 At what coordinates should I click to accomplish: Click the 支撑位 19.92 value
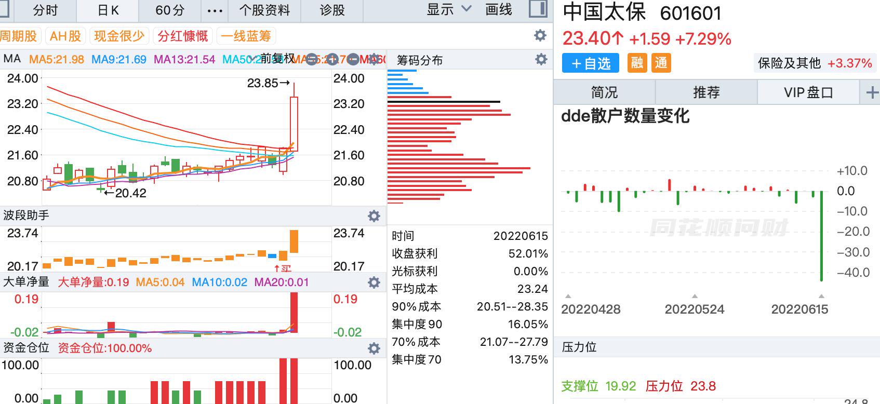pyautogui.click(x=621, y=386)
